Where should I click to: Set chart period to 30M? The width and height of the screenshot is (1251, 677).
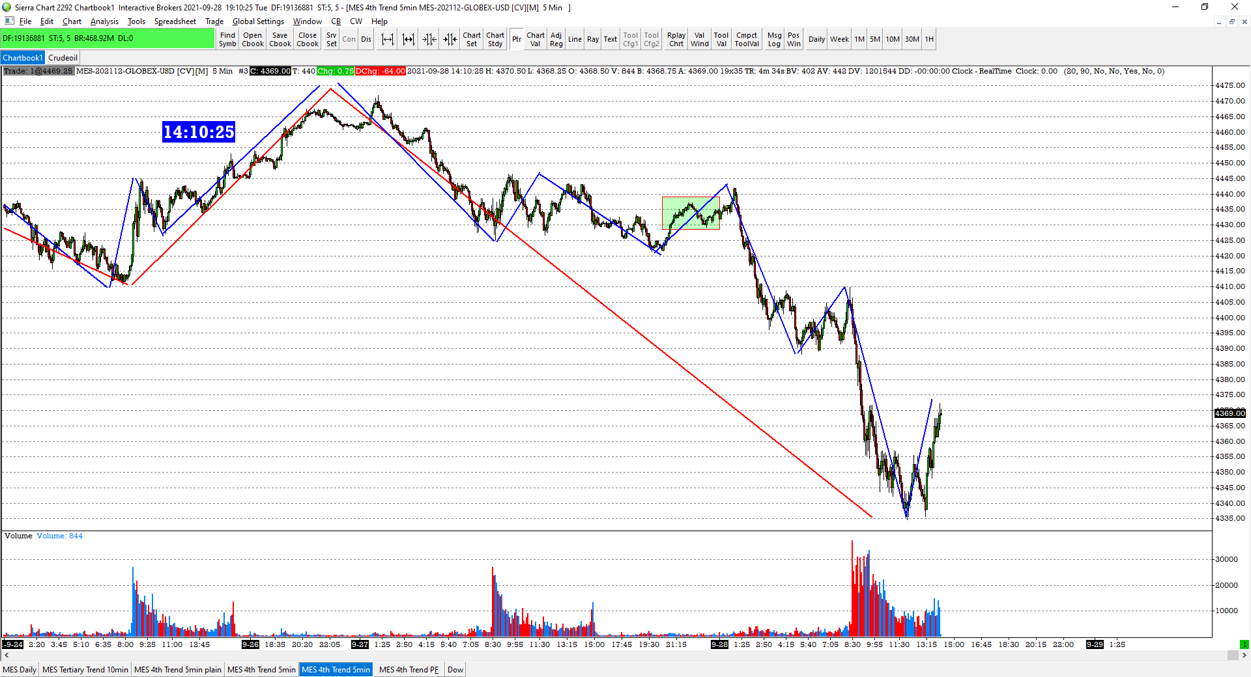(x=912, y=40)
